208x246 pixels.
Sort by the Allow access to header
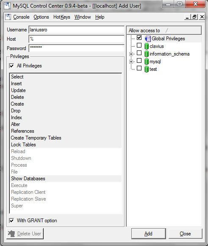(x=164, y=31)
